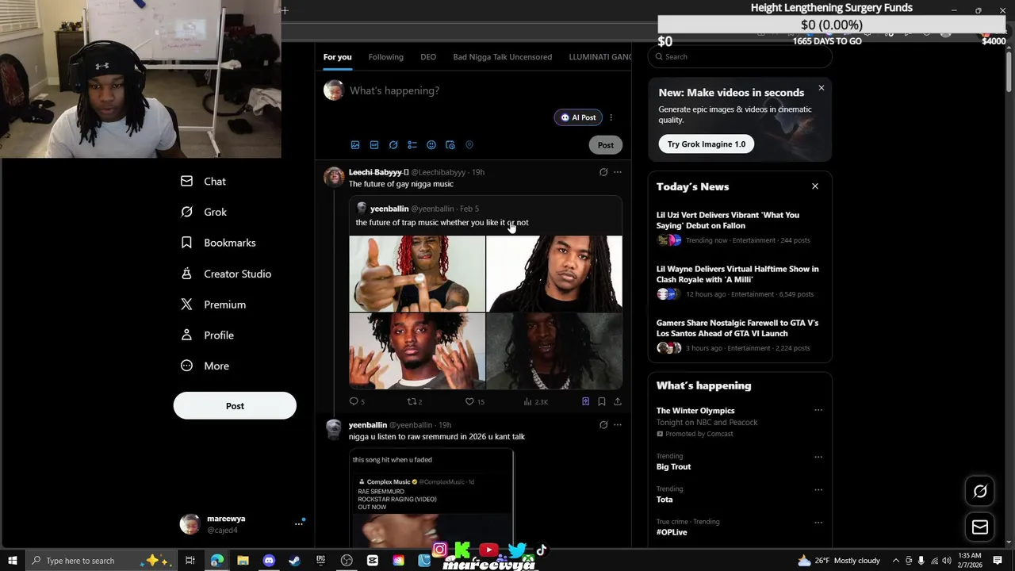Viewport: 1015px width, 571px height.
Task: Open the emoji picker in composer
Action: (431, 145)
